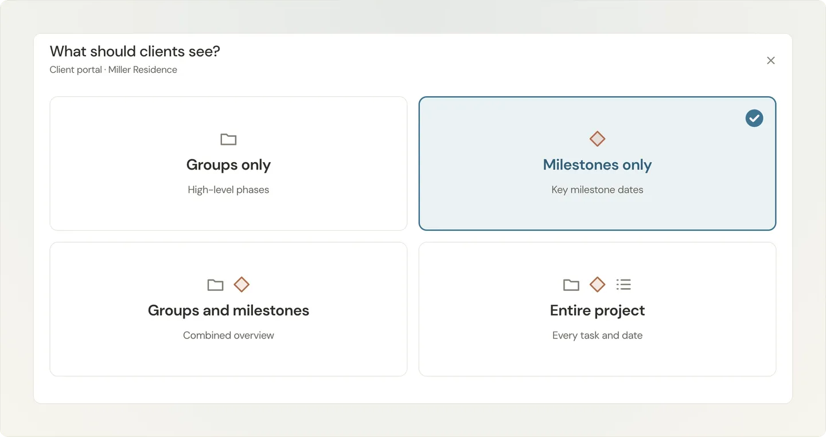Click the folder icon on Groups only
The width and height of the screenshot is (826, 437).
[228, 139]
